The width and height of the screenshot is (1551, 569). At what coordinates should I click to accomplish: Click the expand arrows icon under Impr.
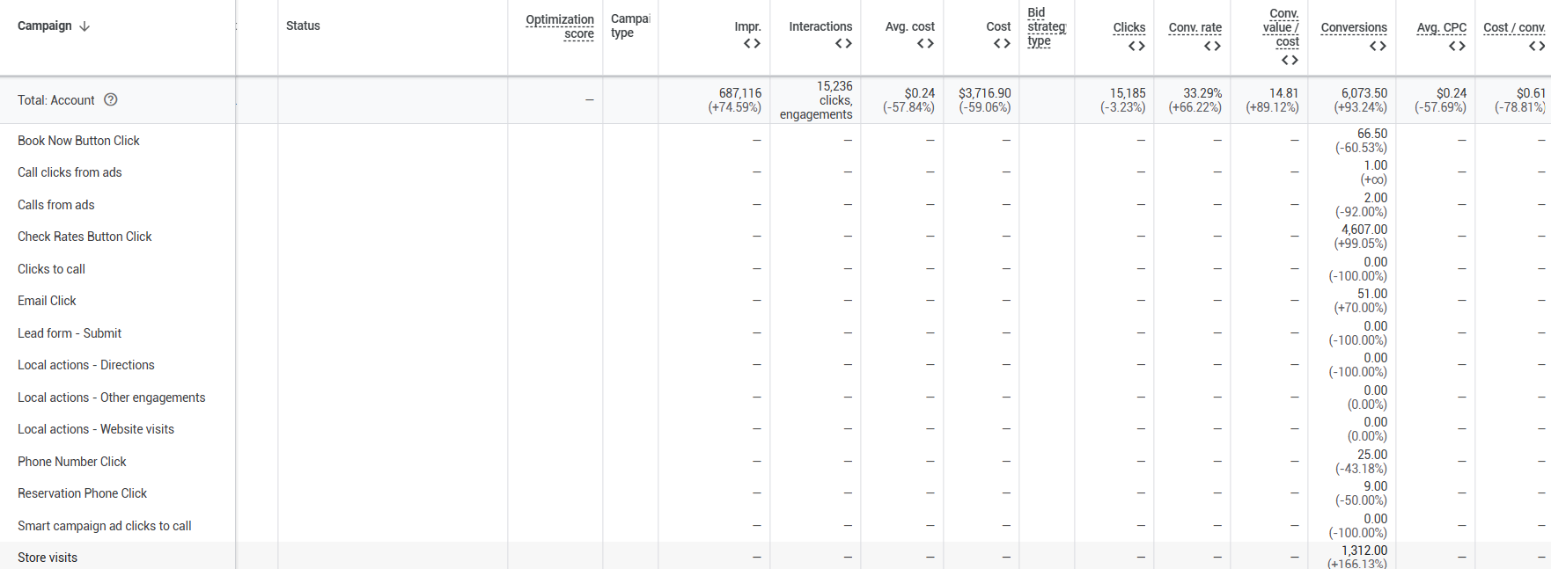coord(752,43)
